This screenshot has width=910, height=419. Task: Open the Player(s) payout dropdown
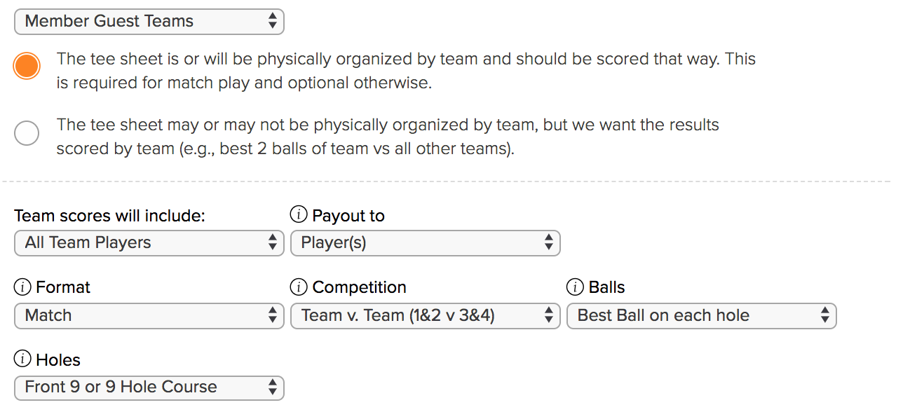point(426,243)
